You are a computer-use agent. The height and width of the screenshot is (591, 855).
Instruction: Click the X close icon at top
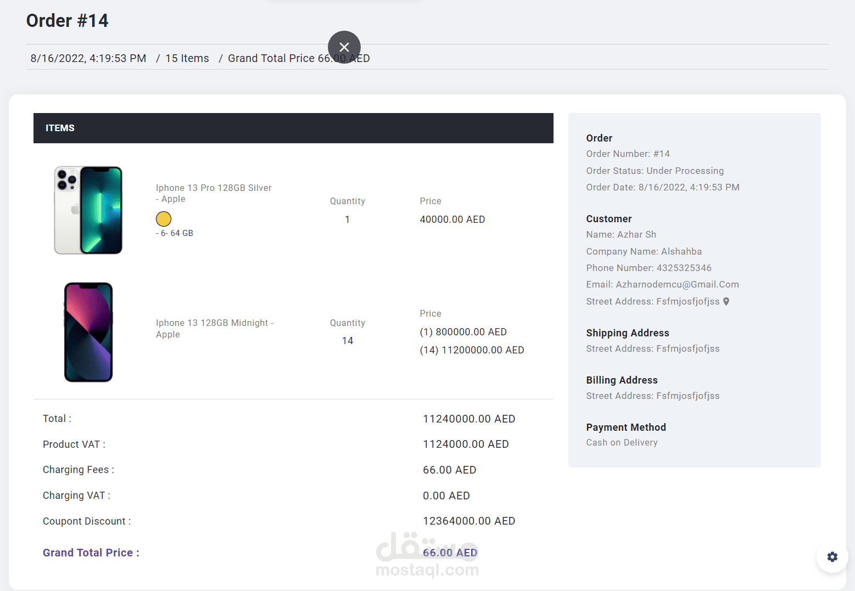point(344,47)
